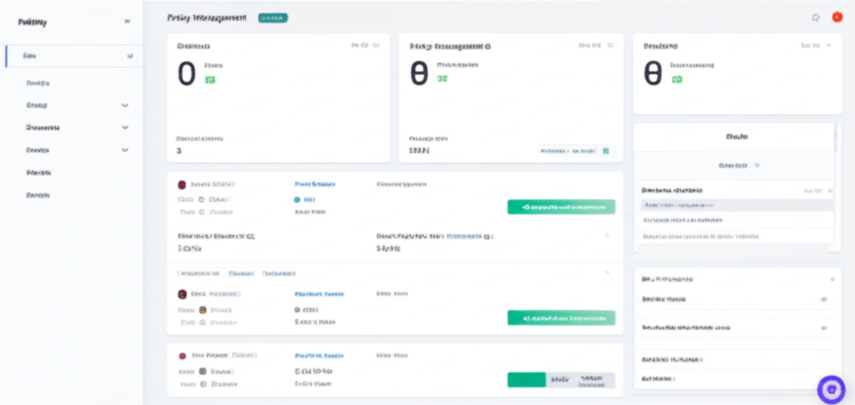
Task: Collapse the sidebar using the icon beside the logo
Action: (127, 22)
